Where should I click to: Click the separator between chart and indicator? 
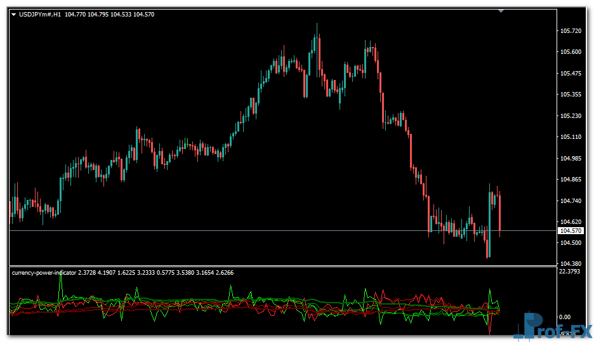coord(279,266)
